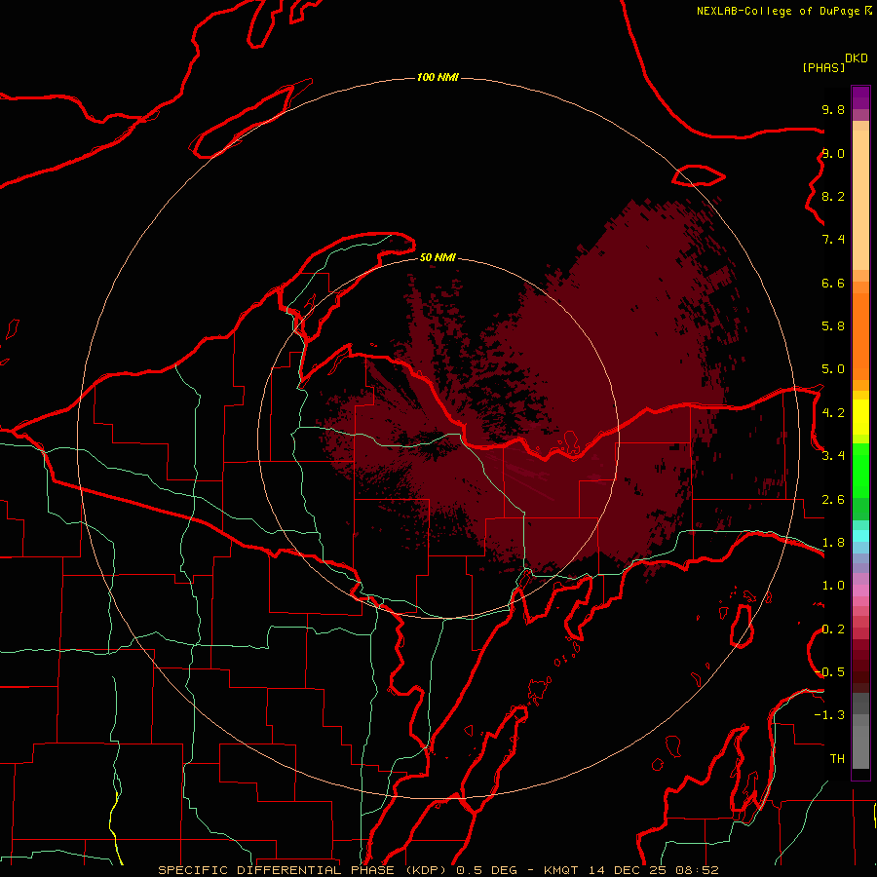Click the 14 DEC 25 08:52 timestamp

click(x=653, y=870)
